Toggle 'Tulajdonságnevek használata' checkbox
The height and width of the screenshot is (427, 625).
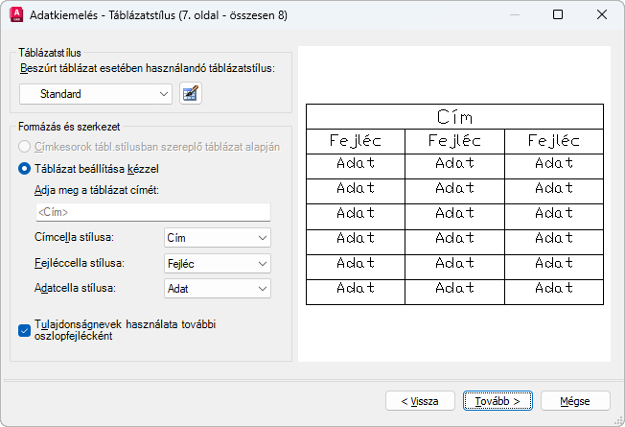tap(25, 330)
